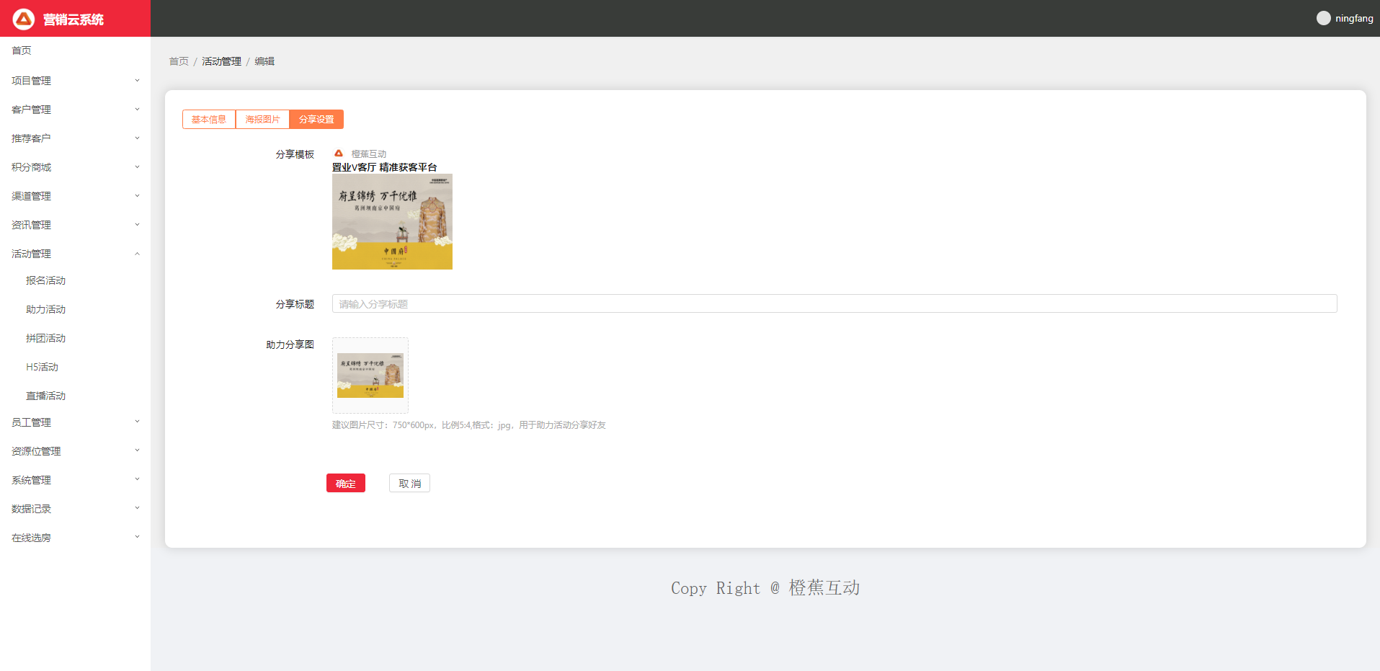Expand the 渠道管理 menu chevron
This screenshot has height=671, width=1380.
137,196
